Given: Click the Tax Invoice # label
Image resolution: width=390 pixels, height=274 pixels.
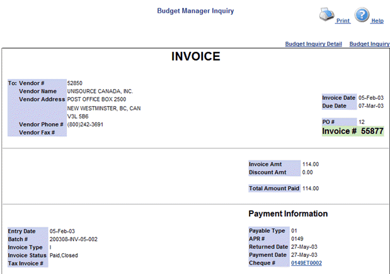Looking at the screenshot, I should 25,263.
